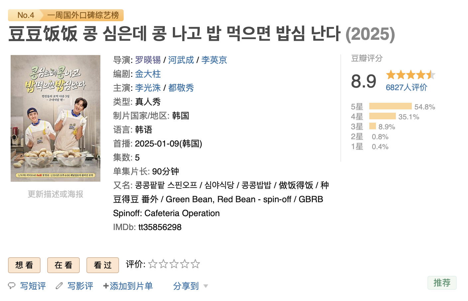Click the plus icon to add to list

106,286
